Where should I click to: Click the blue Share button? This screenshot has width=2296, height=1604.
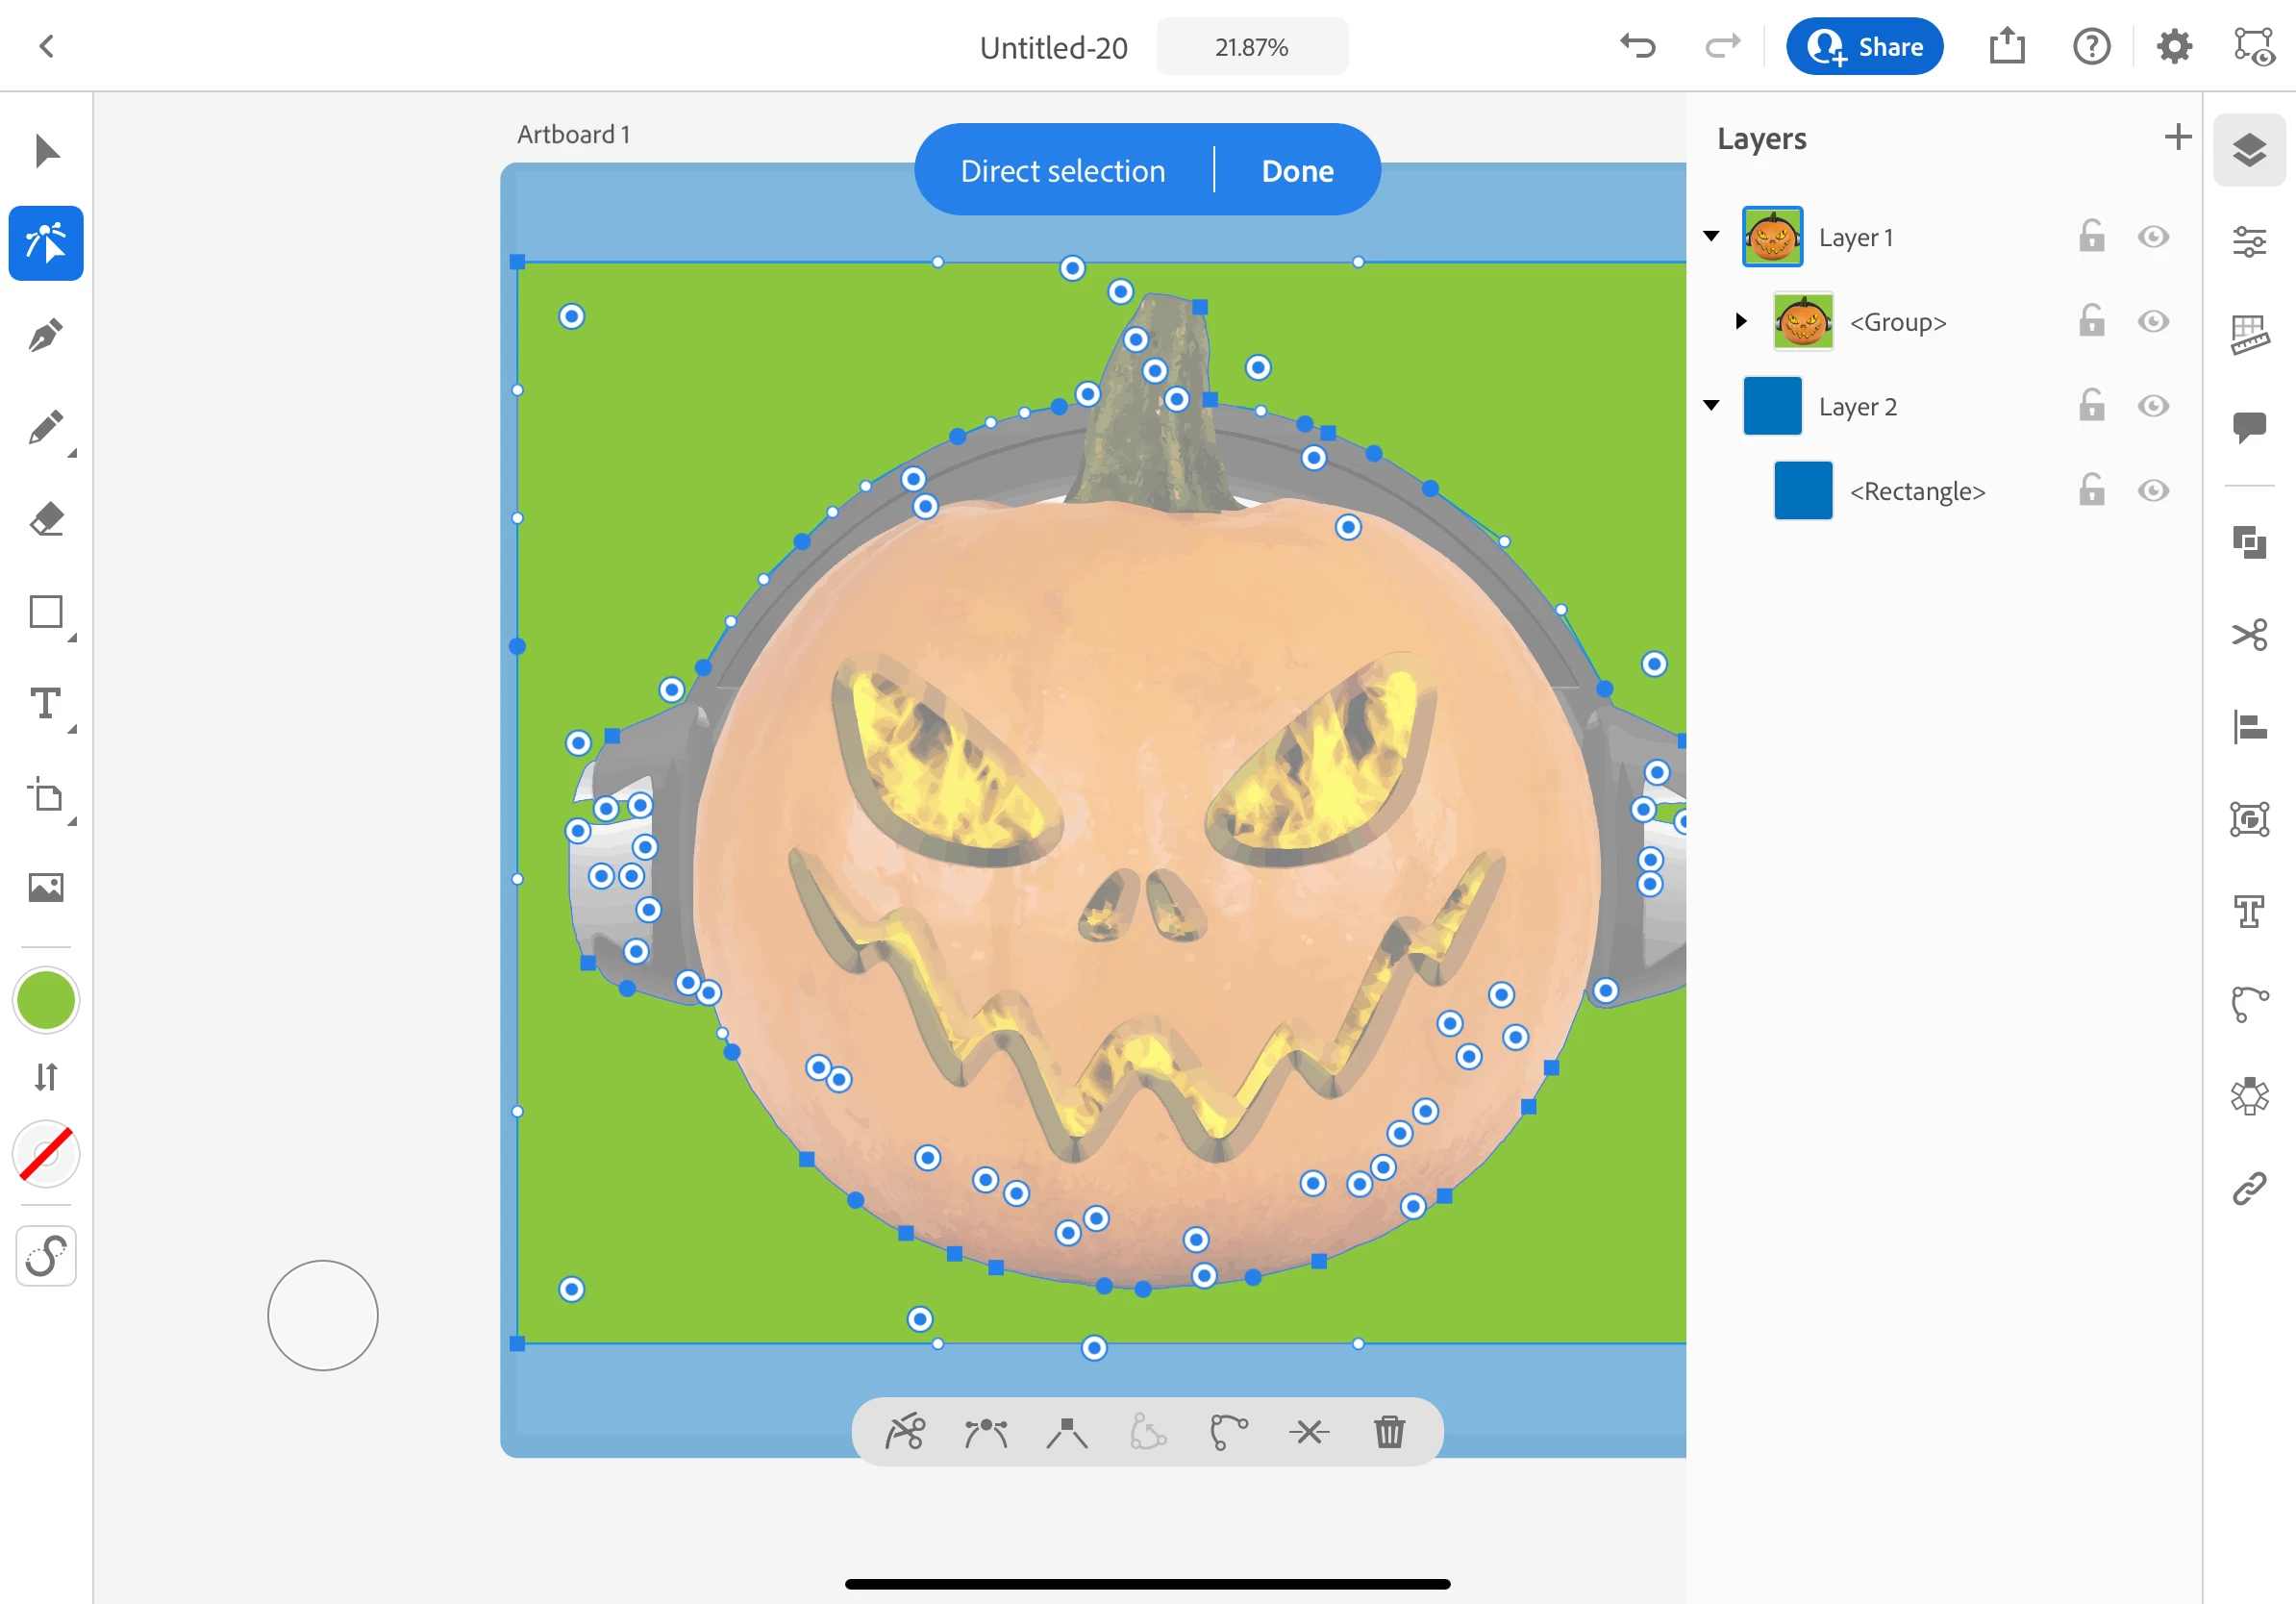tap(1864, 47)
